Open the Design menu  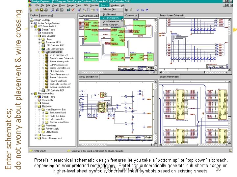click(x=70, y=5)
